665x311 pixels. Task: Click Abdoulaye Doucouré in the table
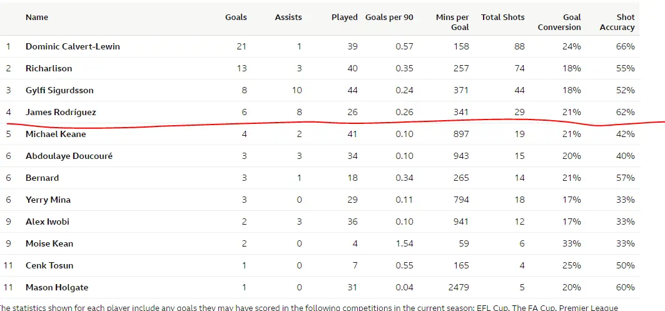click(x=69, y=156)
